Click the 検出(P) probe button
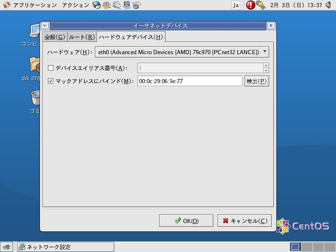336x252 pixels. [257, 81]
